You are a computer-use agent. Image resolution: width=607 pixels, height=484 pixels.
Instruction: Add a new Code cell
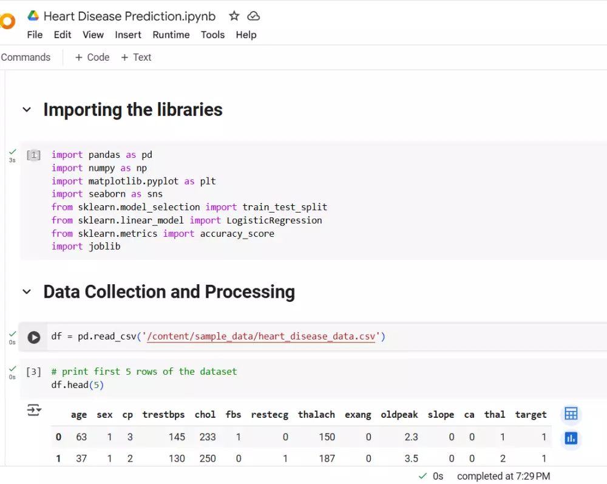pos(92,57)
